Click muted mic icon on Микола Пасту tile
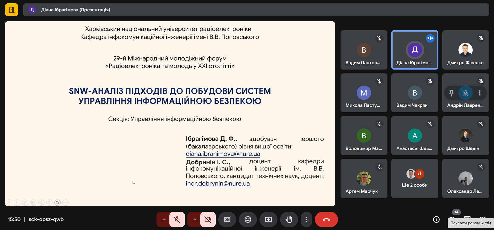This screenshot has height=230, width=494. 379,81
